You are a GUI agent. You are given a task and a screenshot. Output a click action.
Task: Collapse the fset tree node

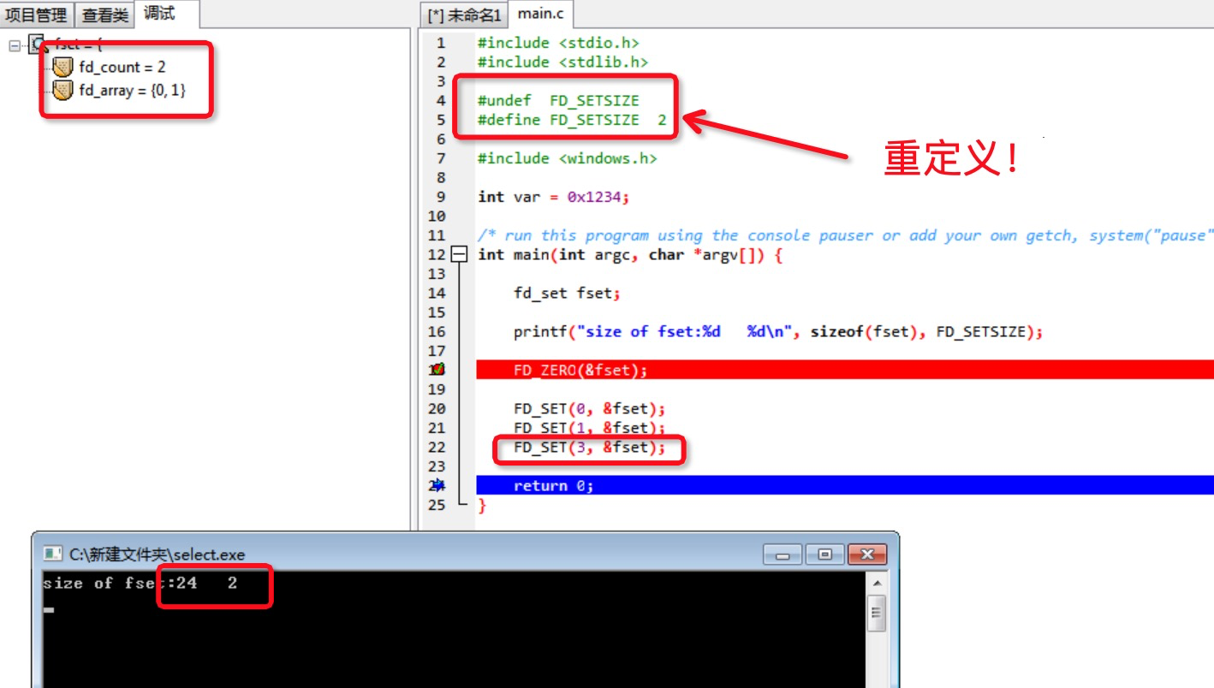point(15,45)
